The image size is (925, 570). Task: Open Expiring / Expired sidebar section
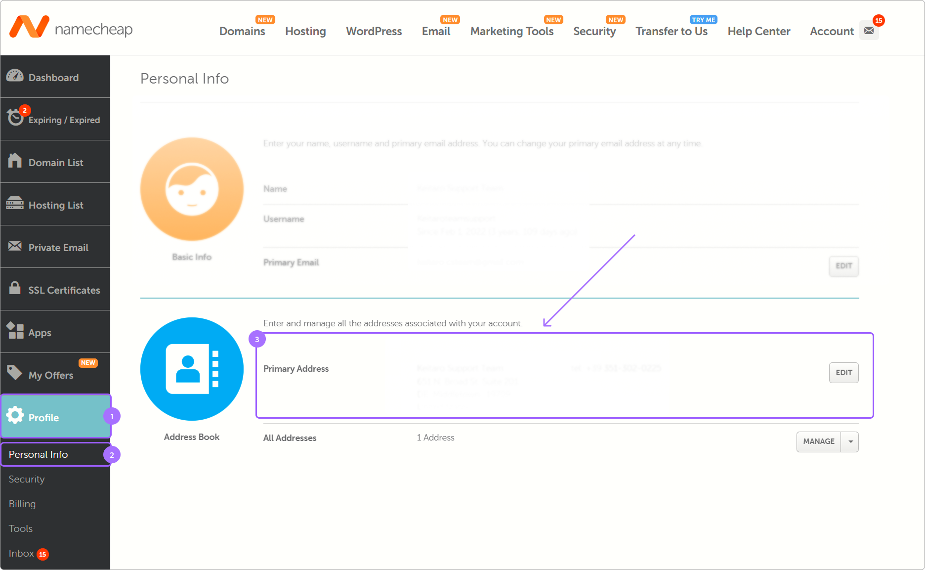tap(55, 119)
